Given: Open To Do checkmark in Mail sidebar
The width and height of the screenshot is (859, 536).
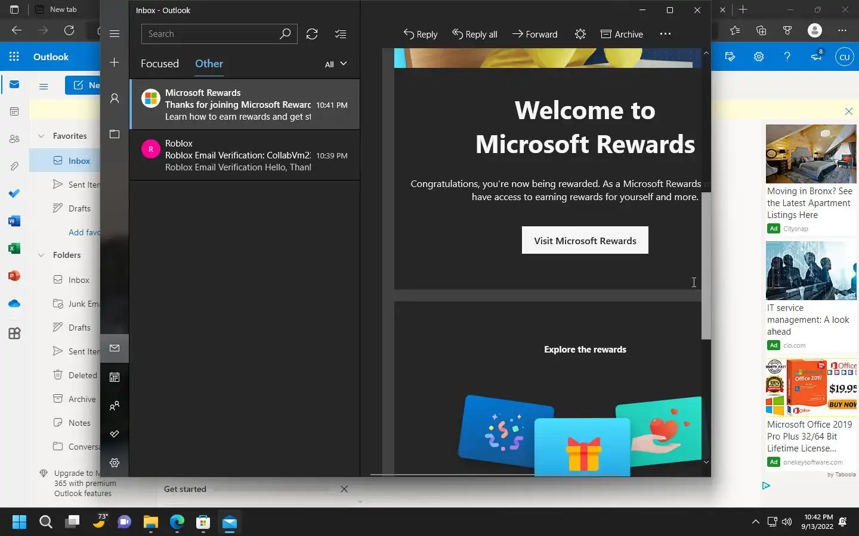Looking at the screenshot, I should point(115,434).
